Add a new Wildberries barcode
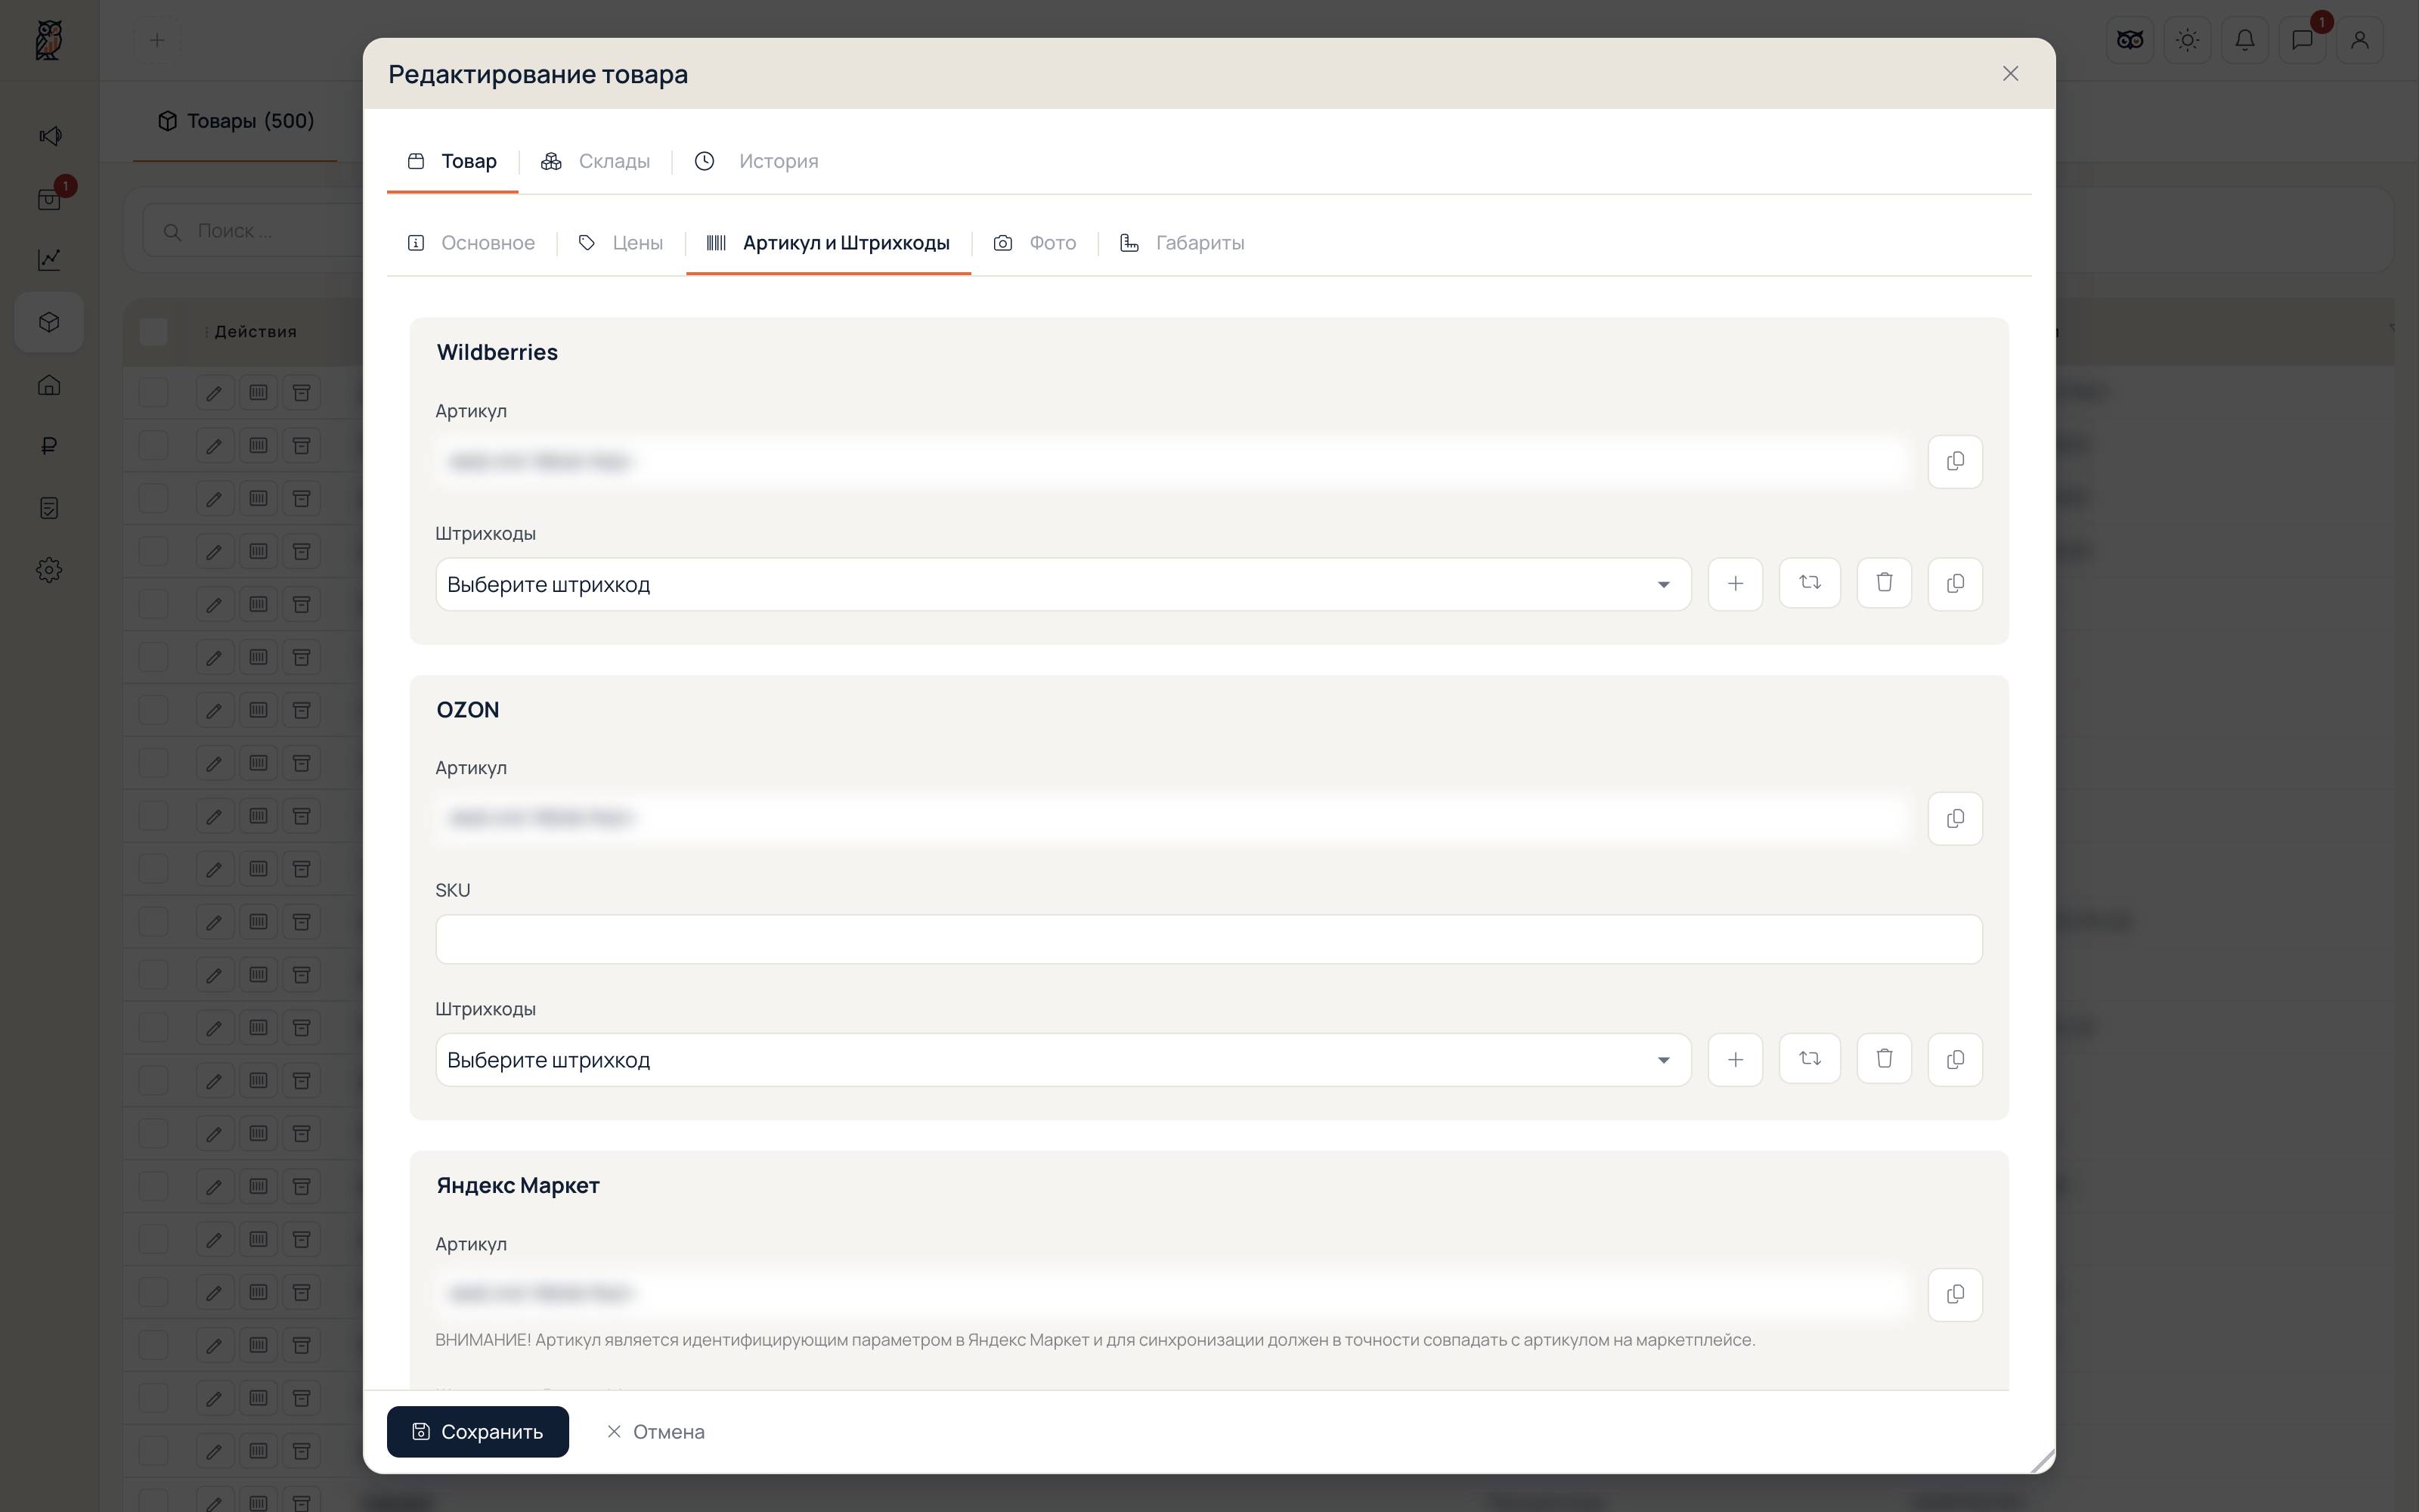Viewport: 2419px width, 1512px height. click(x=1734, y=583)
